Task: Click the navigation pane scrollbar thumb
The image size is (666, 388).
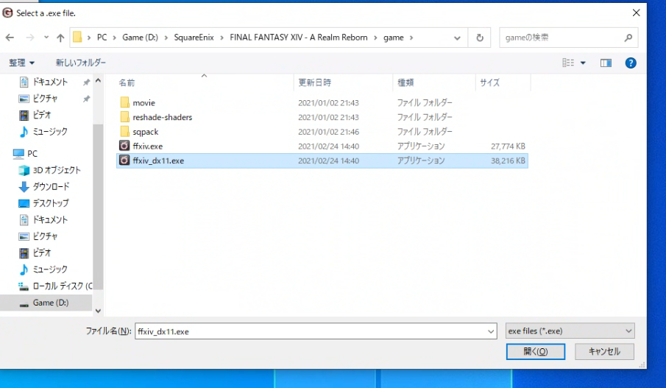Action: tap(98, 207)
